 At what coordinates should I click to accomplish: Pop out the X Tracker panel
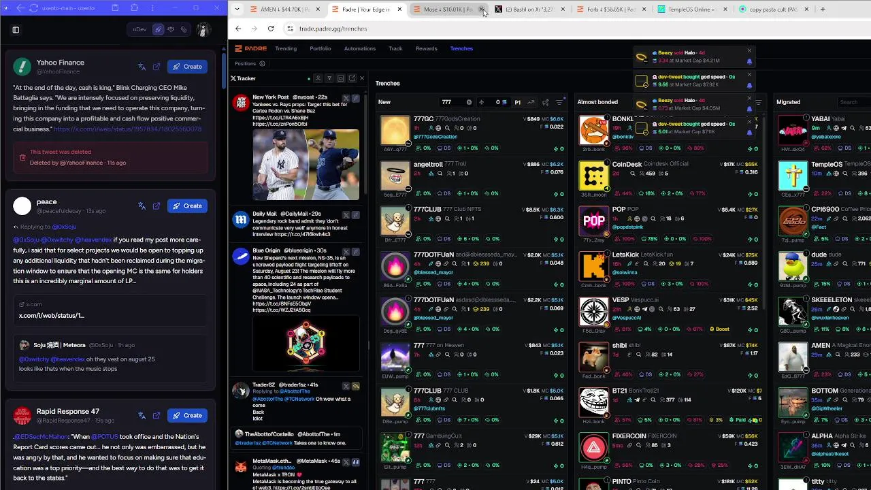351,78
